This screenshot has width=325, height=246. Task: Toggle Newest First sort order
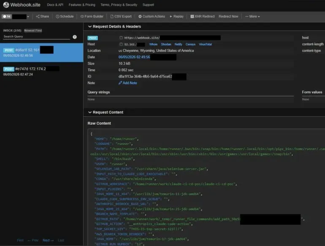33,30
